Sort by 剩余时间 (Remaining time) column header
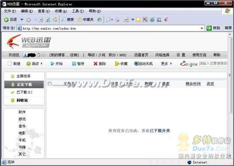This screenshot has height=166, width=234. coord(193,84)
